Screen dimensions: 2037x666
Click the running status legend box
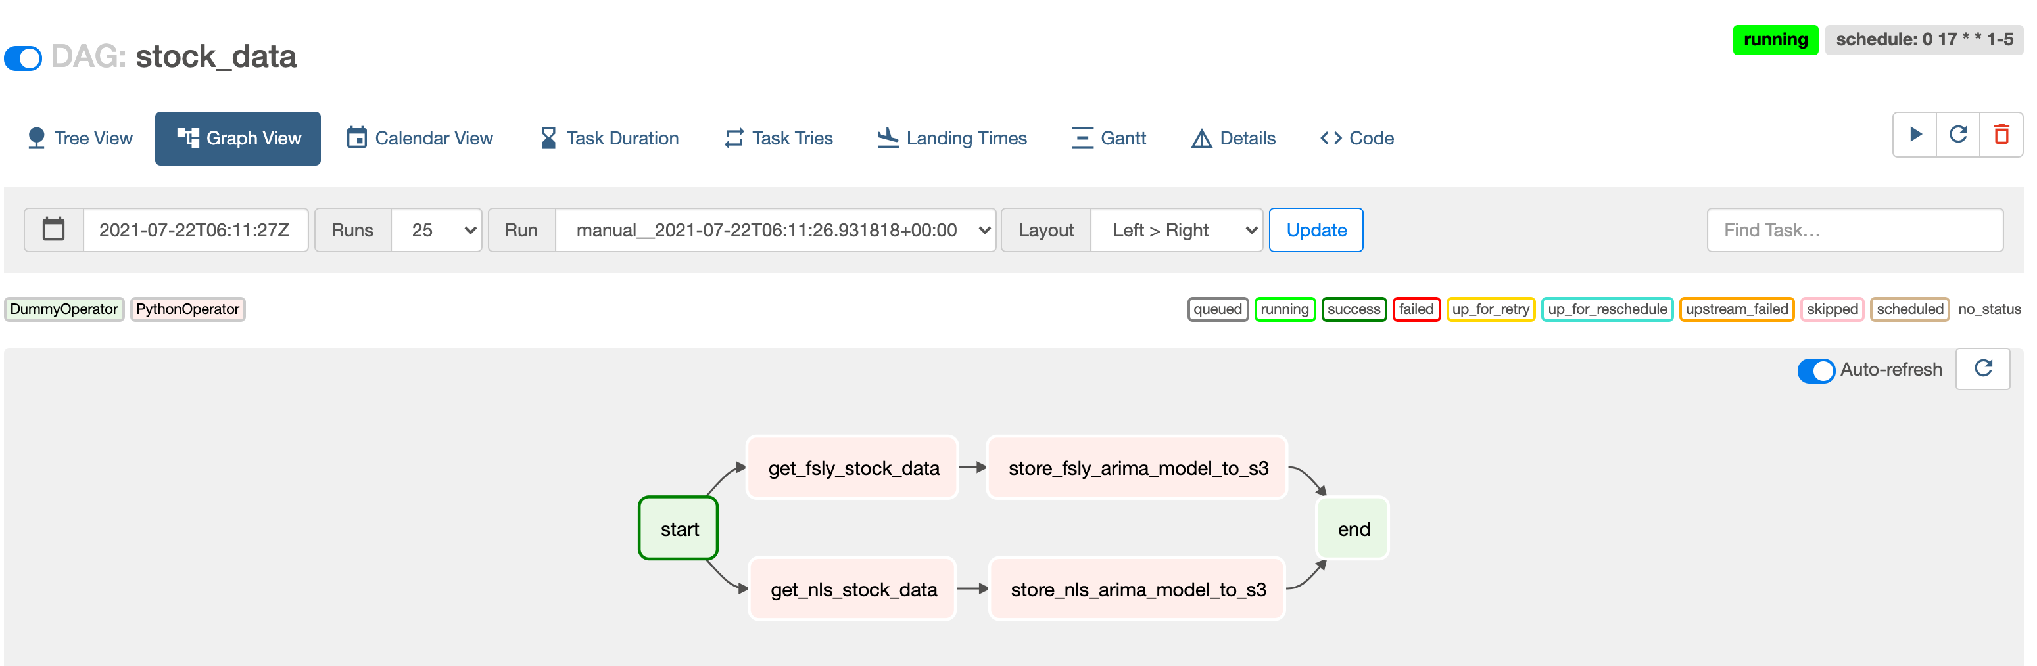(x=1285, y=309)
